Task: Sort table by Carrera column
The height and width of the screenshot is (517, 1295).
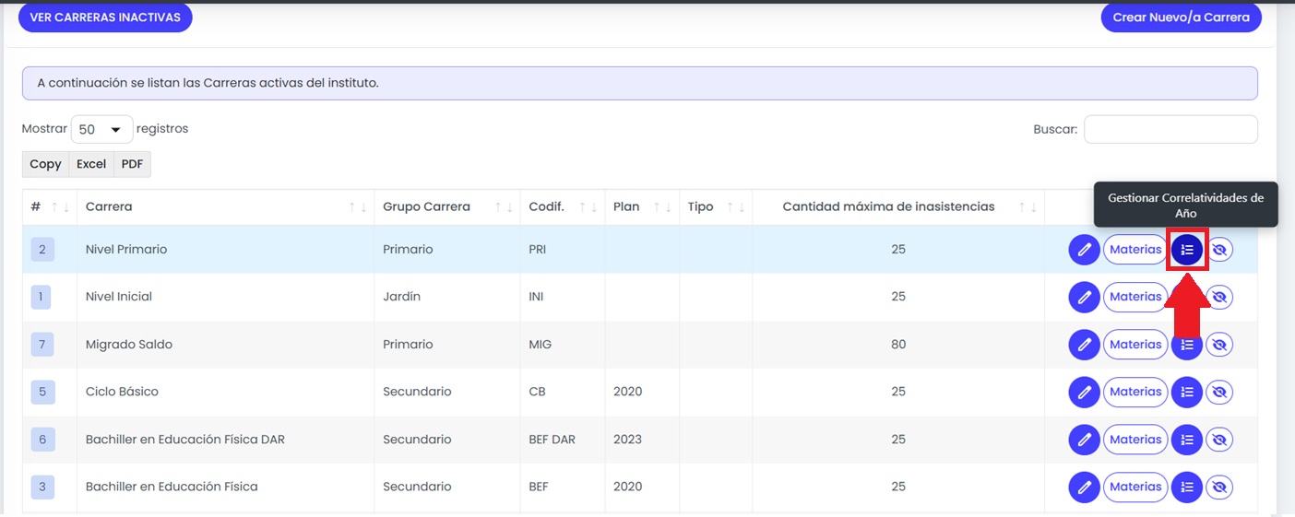Action: click(226, 206)
